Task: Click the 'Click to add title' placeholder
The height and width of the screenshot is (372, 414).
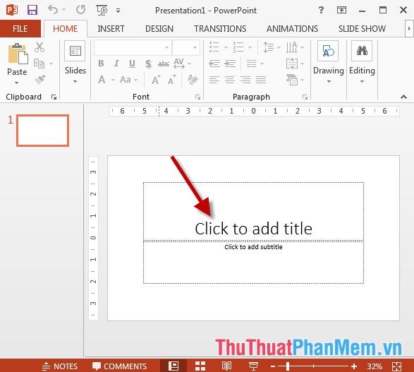Action: pyautogui.click(x=253, y=211)
